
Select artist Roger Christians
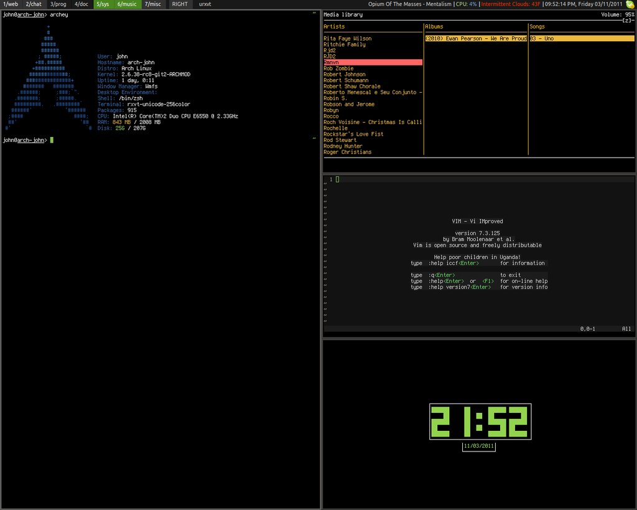pyautogui.click(x=347, y=152)
